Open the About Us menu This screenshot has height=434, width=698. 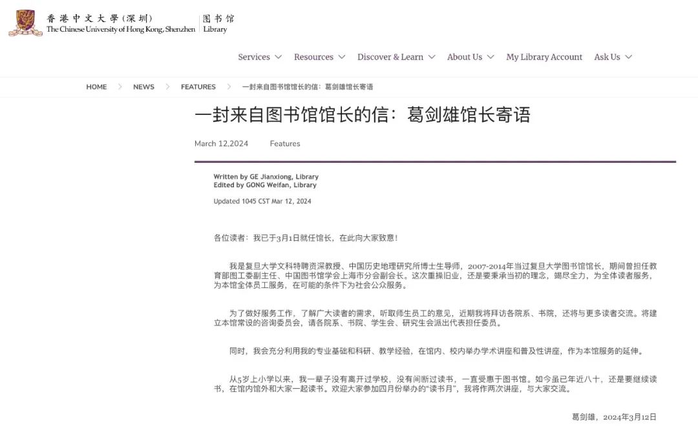coord(465,57)
